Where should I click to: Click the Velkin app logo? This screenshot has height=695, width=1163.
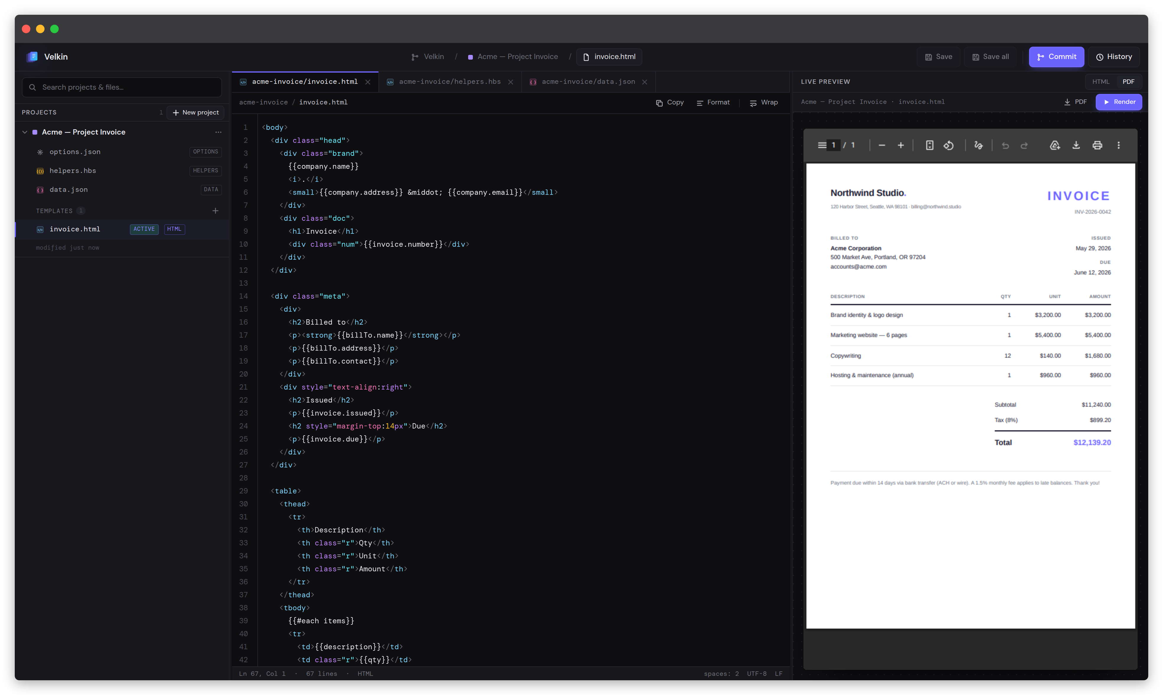coord(32,57)
